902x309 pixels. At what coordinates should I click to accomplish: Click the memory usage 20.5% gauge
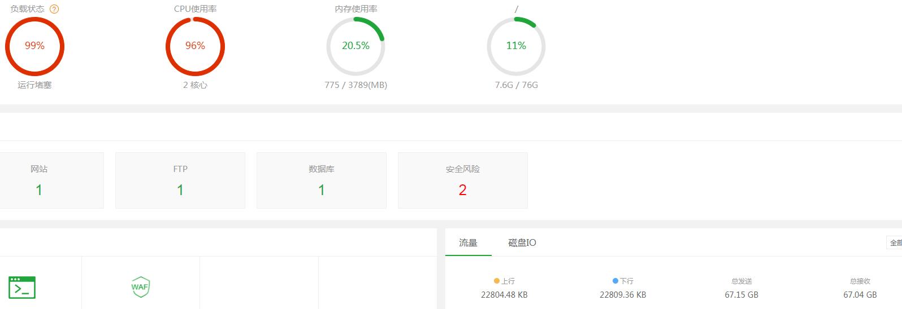pos(355,46)
